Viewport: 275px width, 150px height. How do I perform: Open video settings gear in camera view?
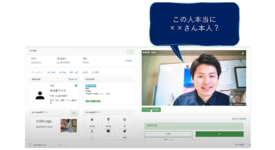click(243, 53)
